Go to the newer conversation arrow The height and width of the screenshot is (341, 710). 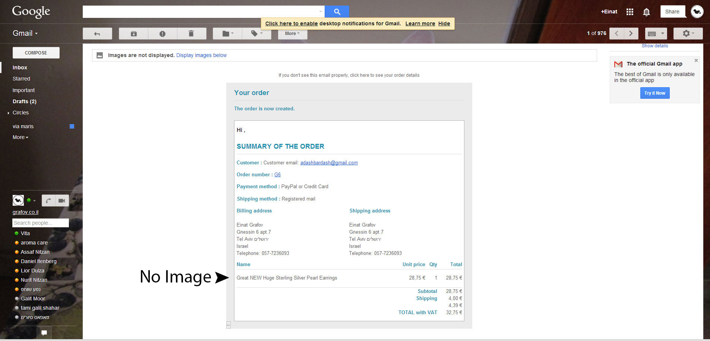(x=616, y=34)
